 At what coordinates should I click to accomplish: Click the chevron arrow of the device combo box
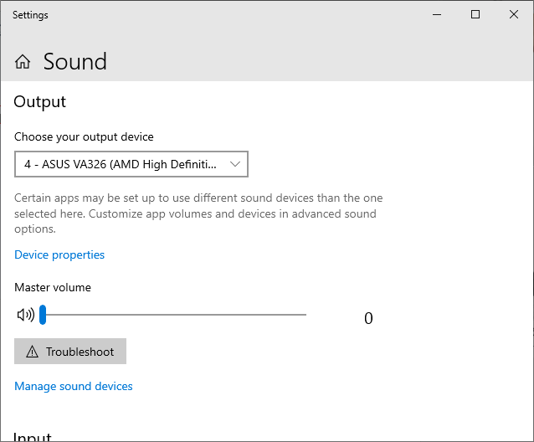[235, 164]
